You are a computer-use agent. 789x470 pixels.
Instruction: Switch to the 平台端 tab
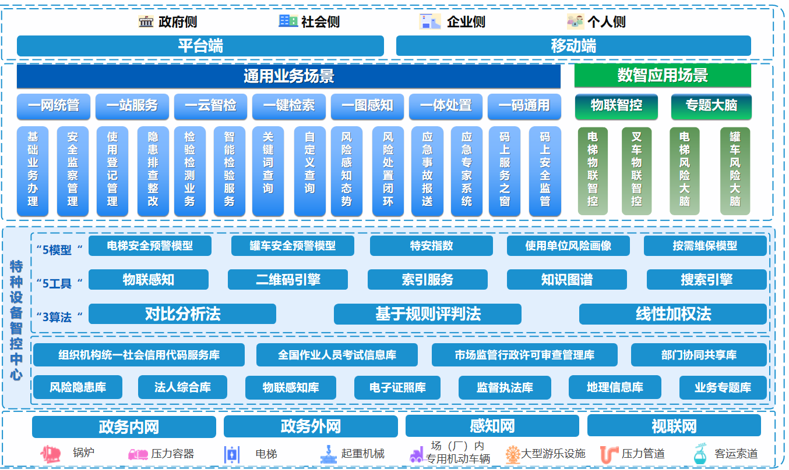(200, 45)
